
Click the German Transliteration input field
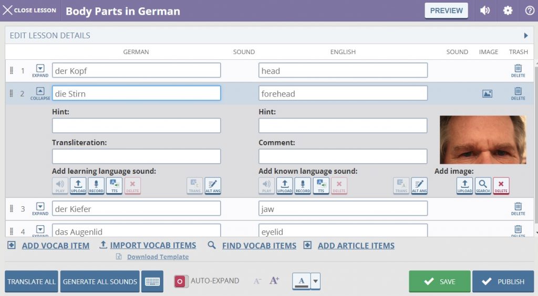click(136, 156)
